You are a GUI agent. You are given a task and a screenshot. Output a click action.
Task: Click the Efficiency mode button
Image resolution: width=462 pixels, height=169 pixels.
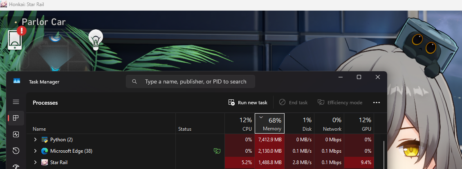[340, 102]
